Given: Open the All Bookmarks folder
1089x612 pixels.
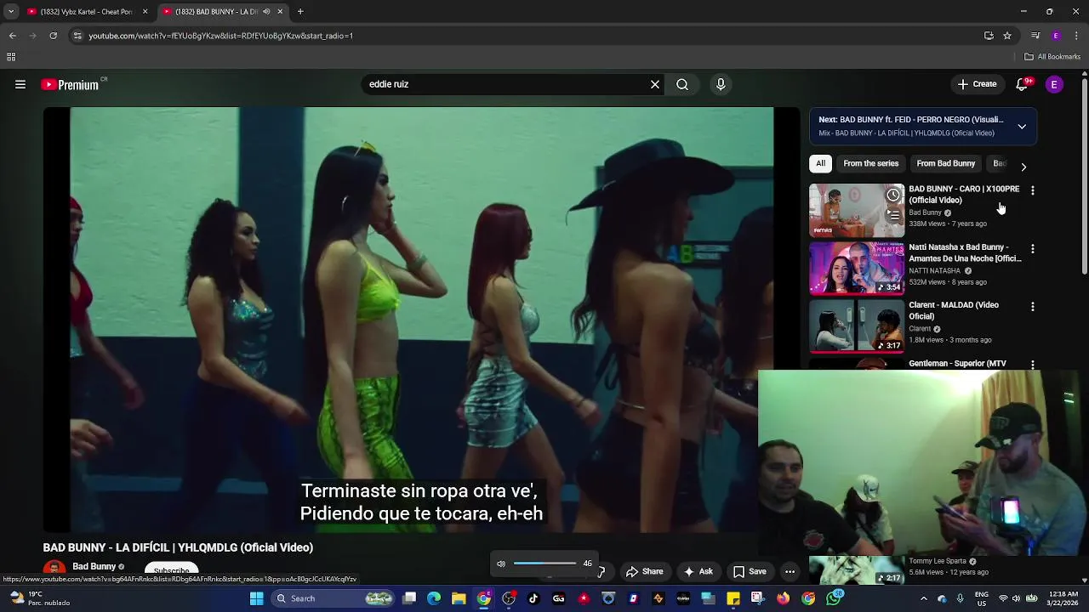Looking at the screenshot, I should coord(1052,57).
